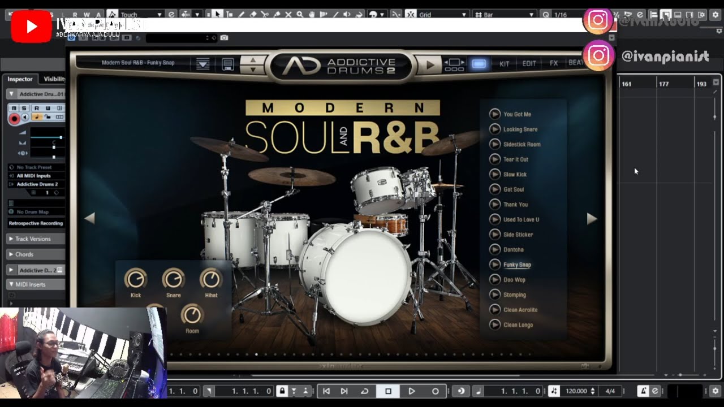724x407 pixels.
Task: Go to next marker in transport
Action: click(344, 391)
